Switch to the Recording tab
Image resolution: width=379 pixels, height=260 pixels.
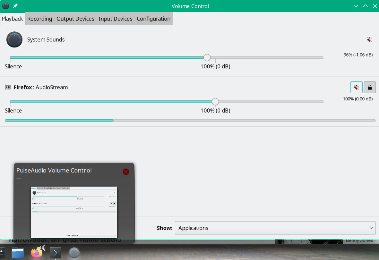coord(39,19)
